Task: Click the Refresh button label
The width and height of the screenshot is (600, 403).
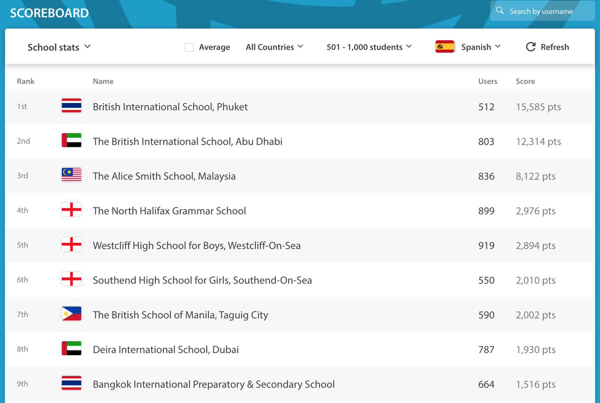Action: pos(554,47)
